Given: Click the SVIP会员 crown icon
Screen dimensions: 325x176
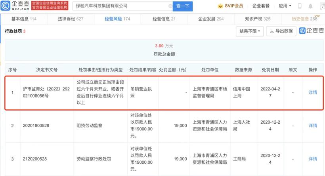Looking at the screenshot, I should coord(220,6).
